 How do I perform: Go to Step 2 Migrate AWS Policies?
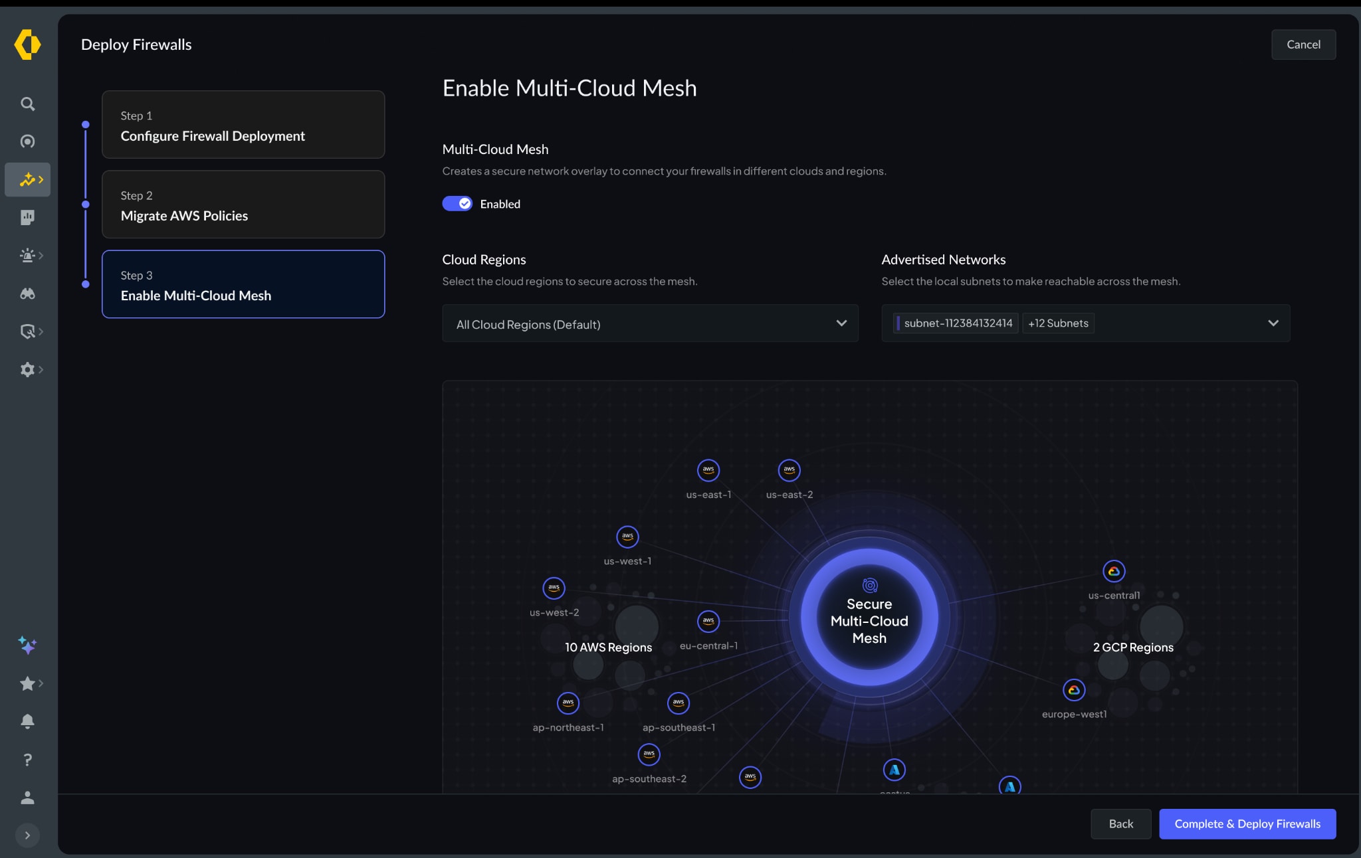[243, 205]
